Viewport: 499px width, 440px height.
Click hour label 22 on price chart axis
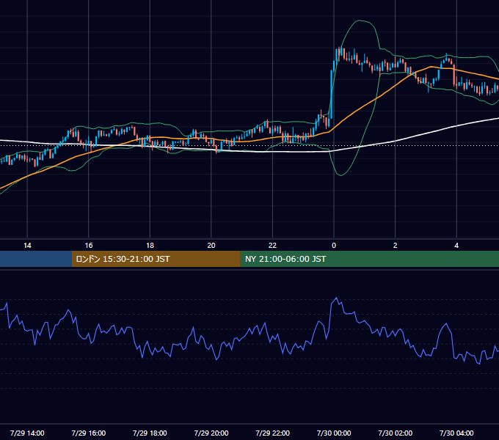(x=273, y=246)
